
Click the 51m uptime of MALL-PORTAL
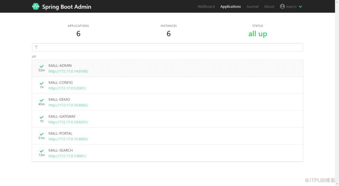click(x=42, y=138)
